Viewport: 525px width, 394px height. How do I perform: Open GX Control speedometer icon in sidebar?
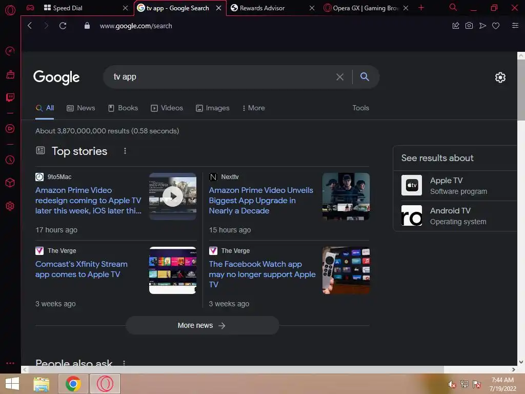10,51
